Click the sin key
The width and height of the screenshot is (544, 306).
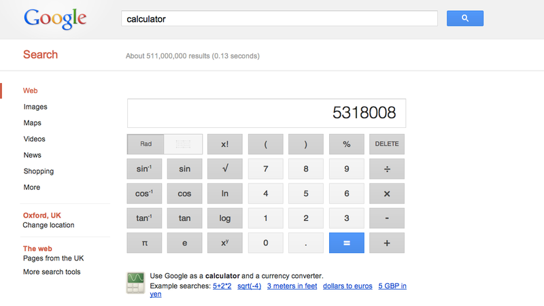184,169
